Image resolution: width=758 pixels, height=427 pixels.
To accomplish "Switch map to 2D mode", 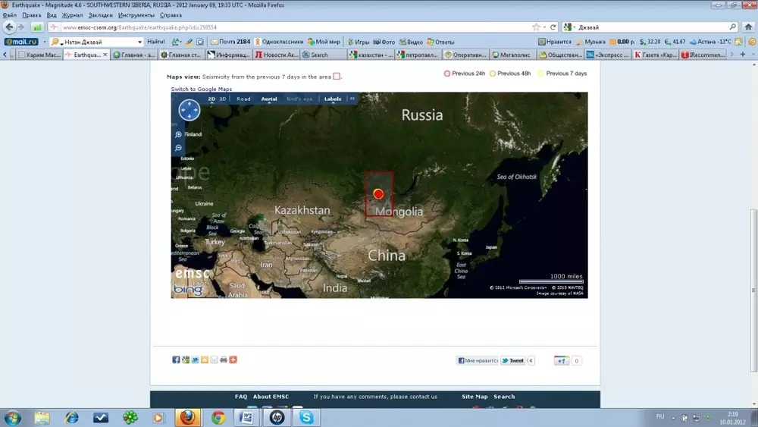I will [x=212, y=99].
